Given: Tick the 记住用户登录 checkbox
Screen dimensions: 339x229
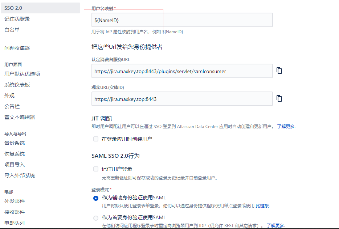Looking at the screenshot, I should pyautogui.click(x=96, y=169).
